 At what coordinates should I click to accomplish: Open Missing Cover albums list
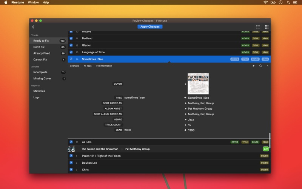[x=48, y=79]
